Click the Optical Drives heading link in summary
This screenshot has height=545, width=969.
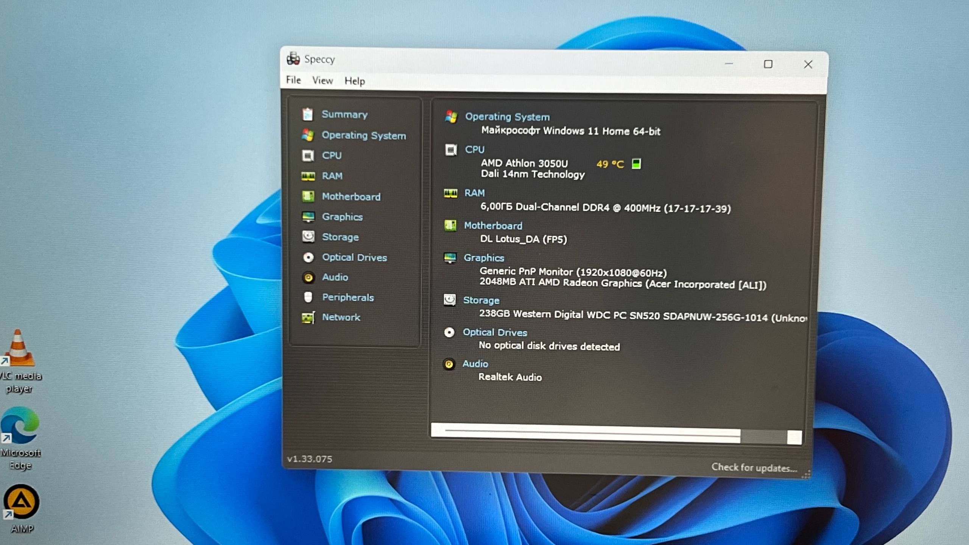[x=495, y=332]
